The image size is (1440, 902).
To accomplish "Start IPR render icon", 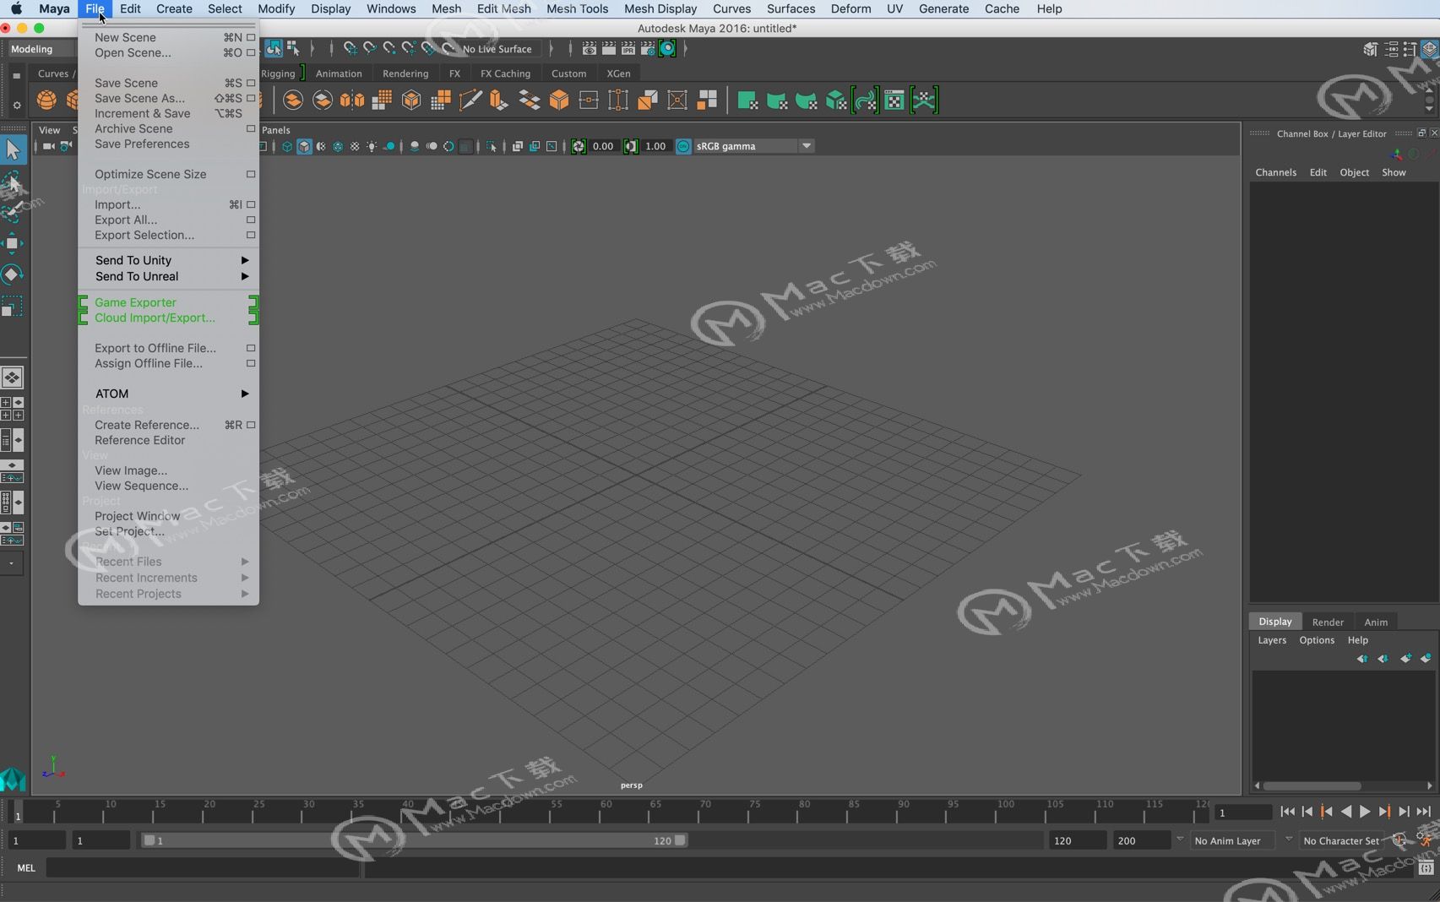I will coord(628,49).
